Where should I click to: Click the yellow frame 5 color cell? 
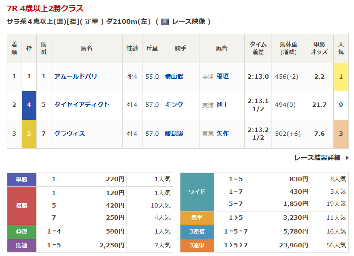click(29, 134)
